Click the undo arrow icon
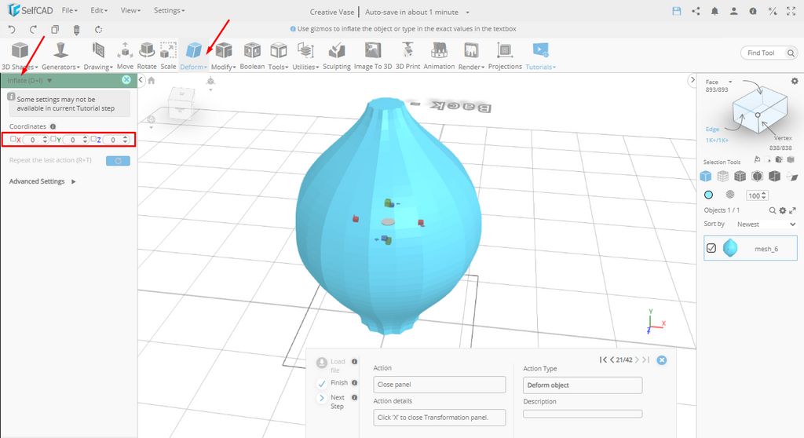The width and height of the screenshot is (804, 438). (x=12, y=29)
